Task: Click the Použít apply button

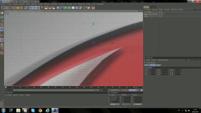Action: [x=138, y=104]
